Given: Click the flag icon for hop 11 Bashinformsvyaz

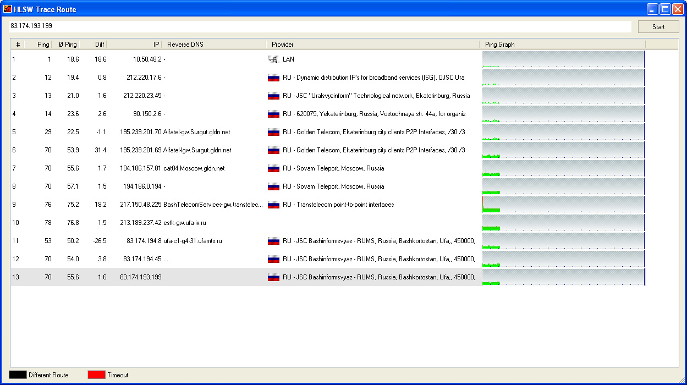Looking at the screenshot, I should click(273, 241).
